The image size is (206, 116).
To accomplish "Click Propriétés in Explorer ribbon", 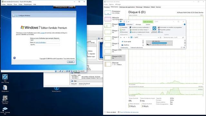I will click(124, 27).
